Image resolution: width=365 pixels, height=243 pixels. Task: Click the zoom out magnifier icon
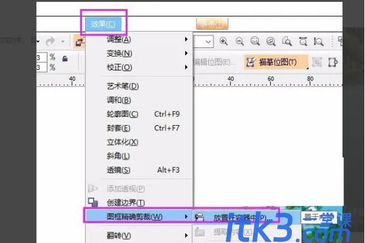click(x=240, y=41)
